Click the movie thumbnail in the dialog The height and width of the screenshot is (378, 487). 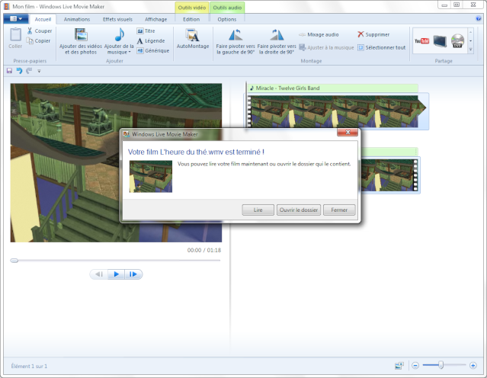[x=151, y=176]
